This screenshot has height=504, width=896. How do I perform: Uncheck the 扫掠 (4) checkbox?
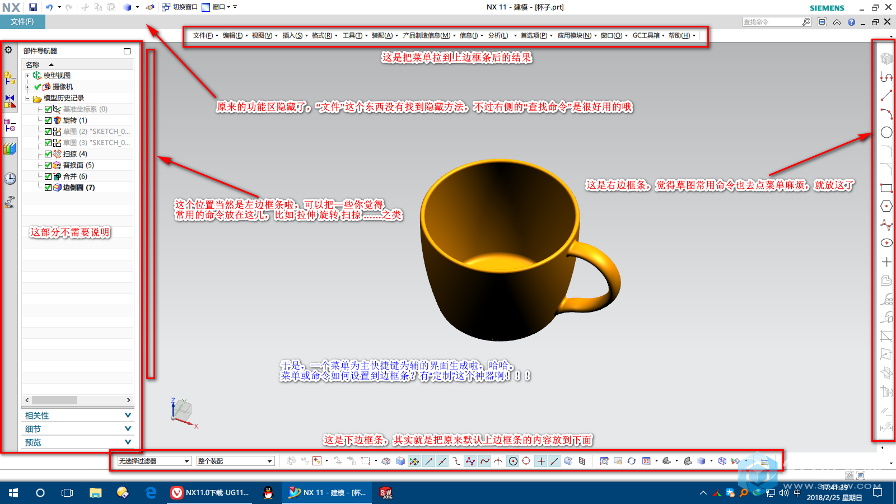48,154
